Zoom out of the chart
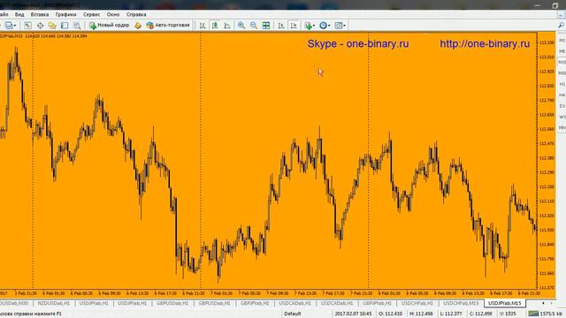566x318 pixels. point(254,26)
